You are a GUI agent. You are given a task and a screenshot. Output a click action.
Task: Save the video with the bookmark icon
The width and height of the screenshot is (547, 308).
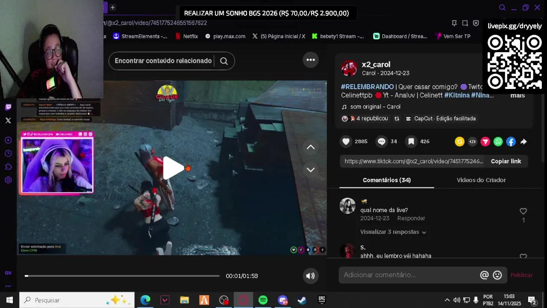point(411,142)
